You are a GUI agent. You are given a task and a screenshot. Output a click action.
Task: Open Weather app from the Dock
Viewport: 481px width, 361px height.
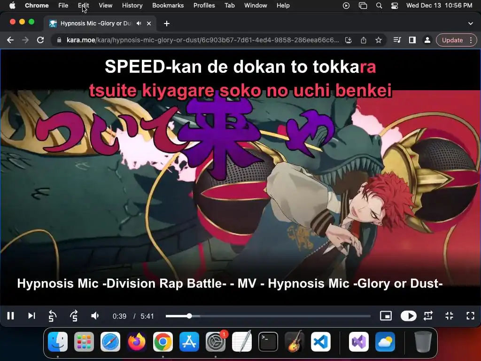385,342
